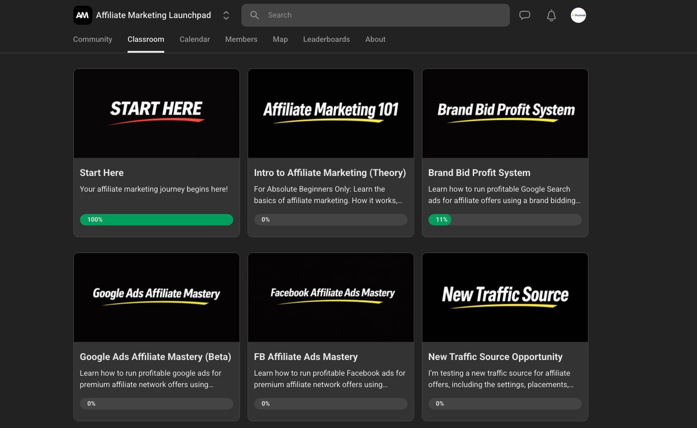The image size is (697, 428).
Task: Click Intro to Affiliate Marketing (Theory) title
Action: (330, 173)
